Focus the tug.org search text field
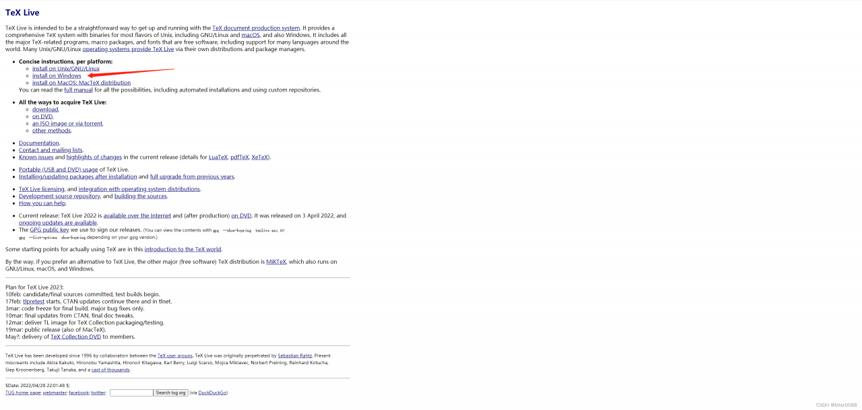The height and width of the screenshot is (410, 862). click(131, 392)
